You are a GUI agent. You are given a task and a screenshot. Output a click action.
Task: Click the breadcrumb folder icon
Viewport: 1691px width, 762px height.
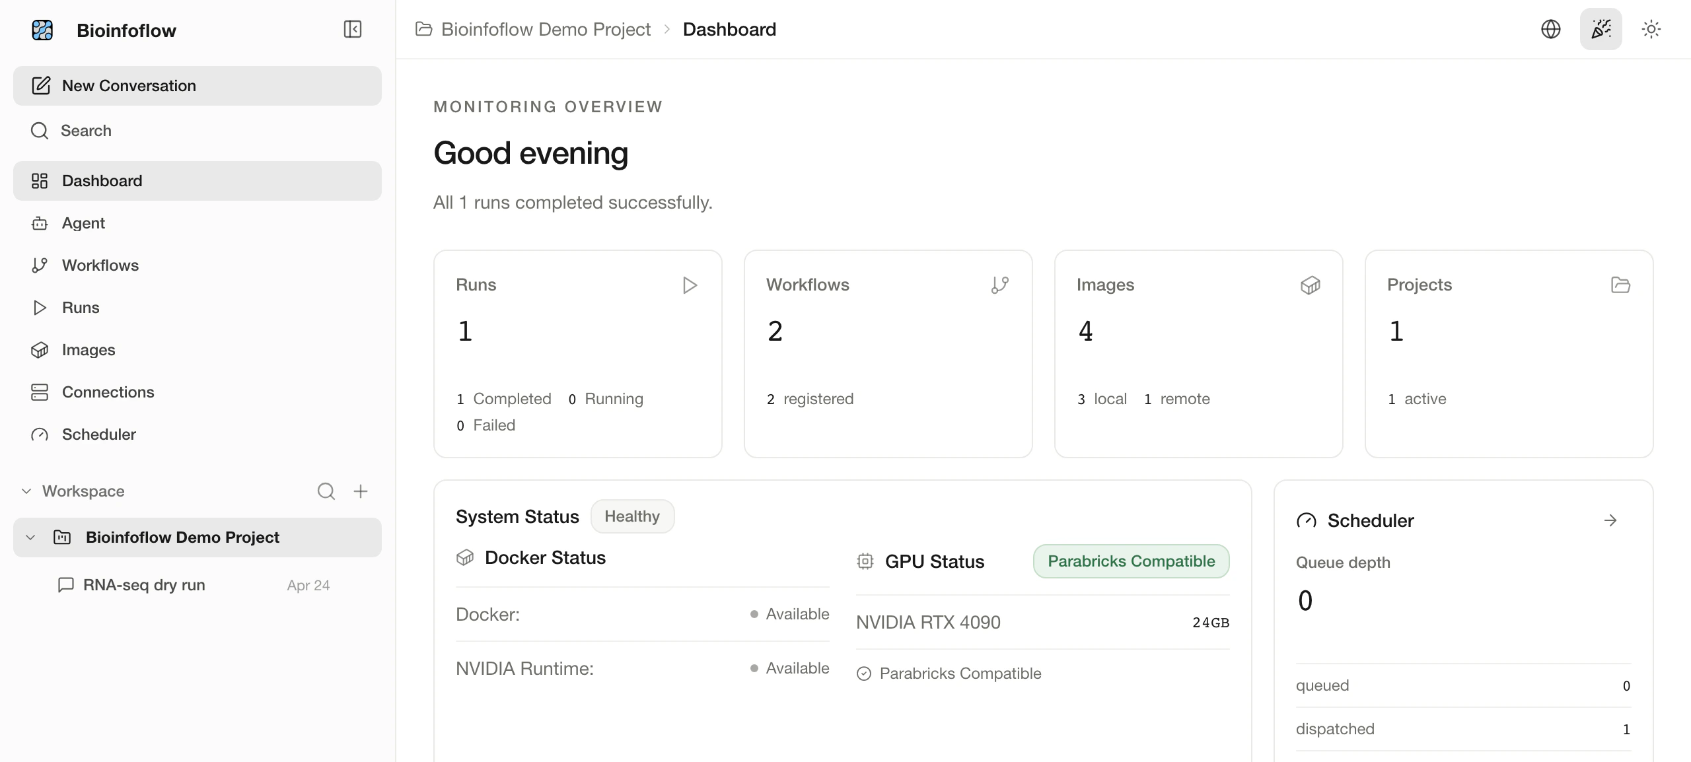[424, 29]
